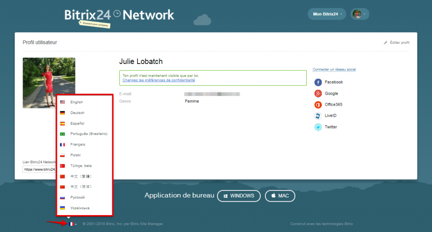
Task: Click the Facebook text label
Action: click(x=334, y=82)
